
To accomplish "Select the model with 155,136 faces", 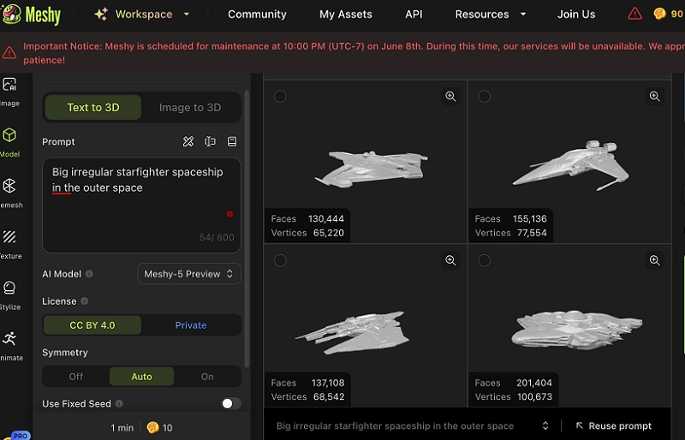I will (484, 96).
